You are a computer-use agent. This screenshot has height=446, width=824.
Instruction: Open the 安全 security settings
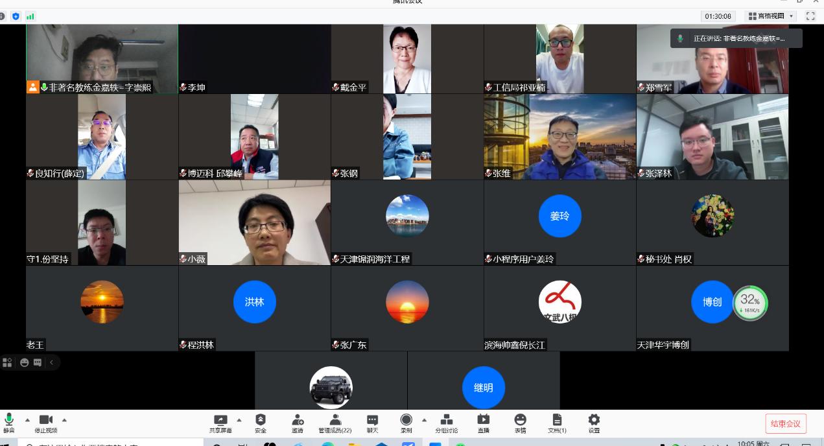click(x=261, y=424)
